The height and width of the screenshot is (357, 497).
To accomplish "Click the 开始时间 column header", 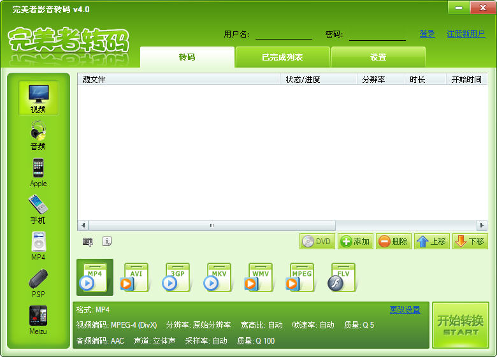I will click(467, 79).
